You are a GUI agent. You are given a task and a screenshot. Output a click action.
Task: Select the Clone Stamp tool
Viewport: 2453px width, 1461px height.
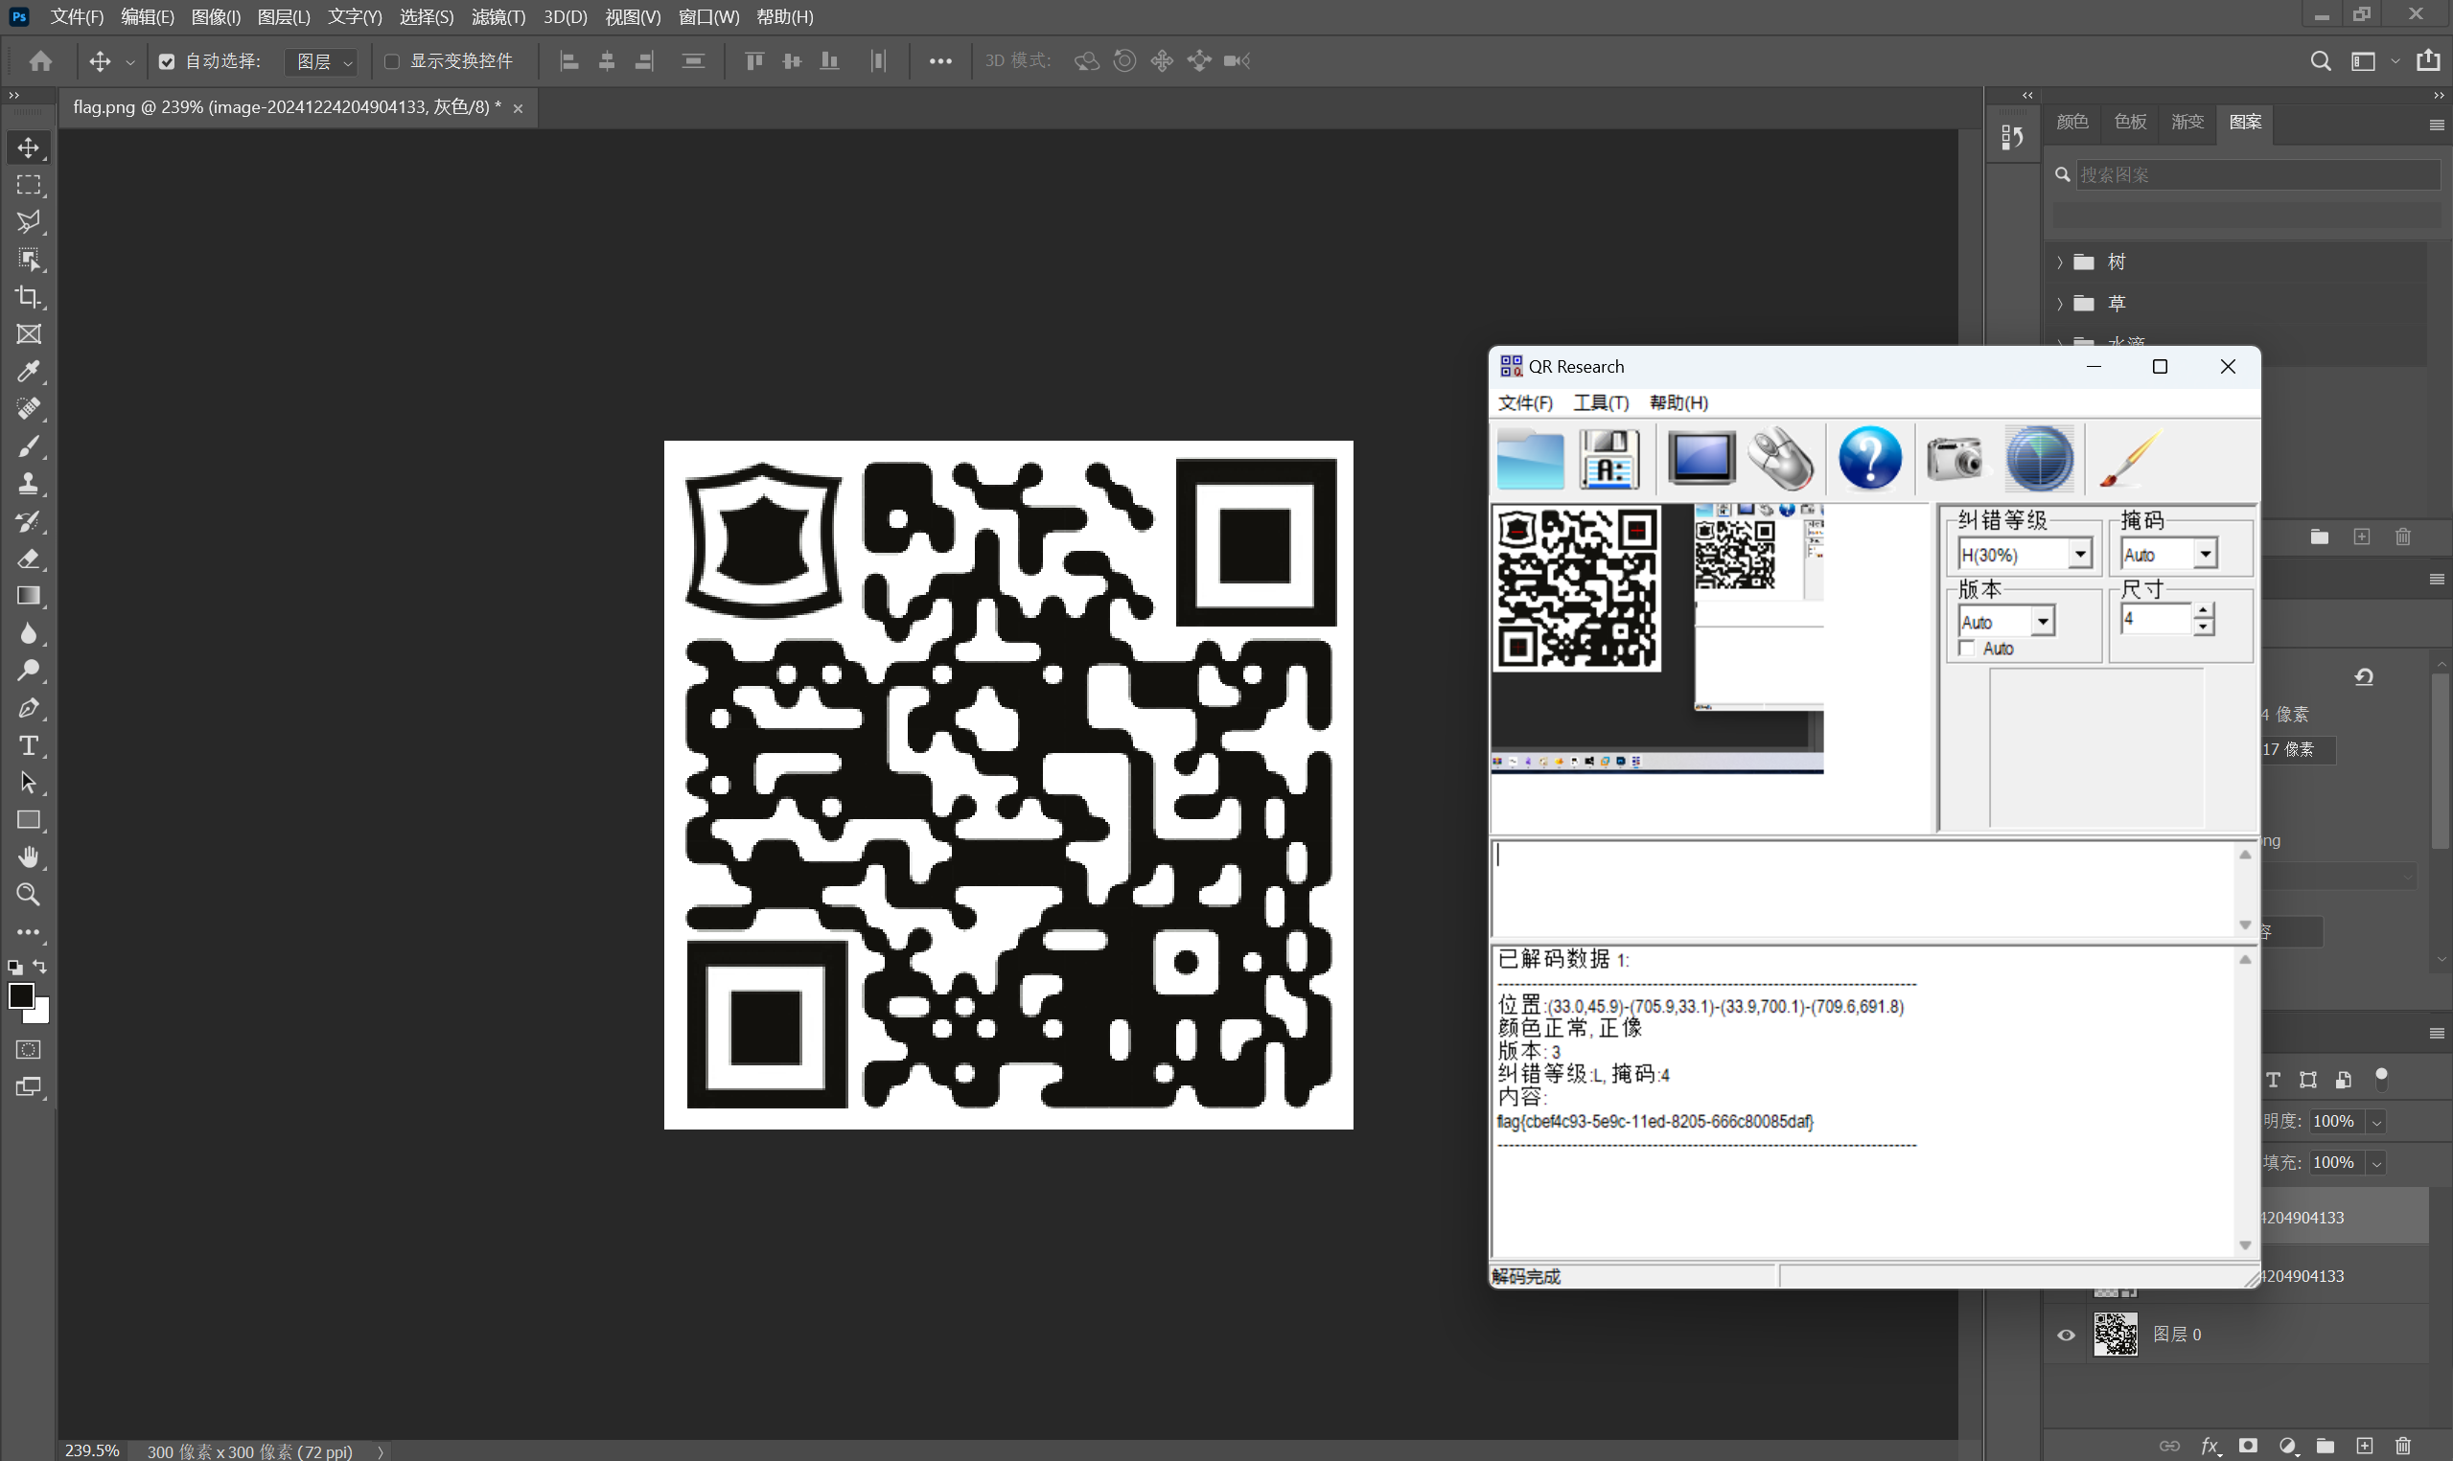(29, 484)
